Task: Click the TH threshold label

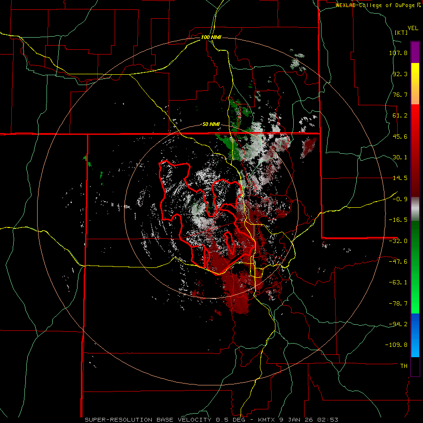Action: click(404, 366)
